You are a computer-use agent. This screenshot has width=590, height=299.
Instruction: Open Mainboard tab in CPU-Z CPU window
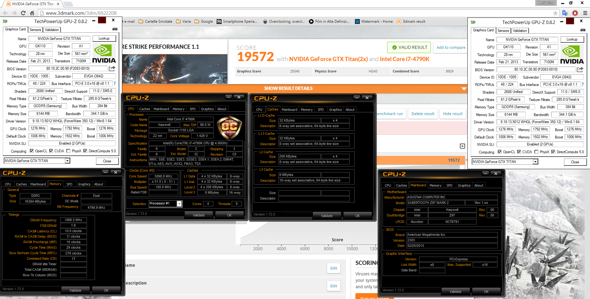coord(161,109)
